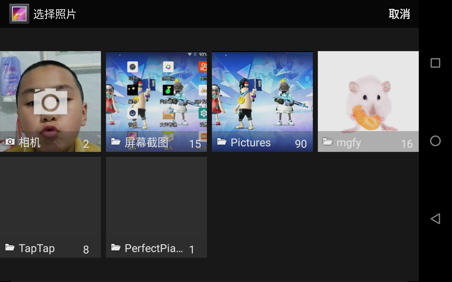This screenshot has height=282, width=452.
Task: Click folder icon next to Pictures
Action: click(222, 142)
